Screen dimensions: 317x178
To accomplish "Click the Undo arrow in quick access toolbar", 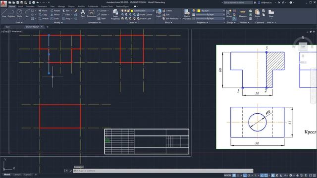I will click(x=38, y=2).
